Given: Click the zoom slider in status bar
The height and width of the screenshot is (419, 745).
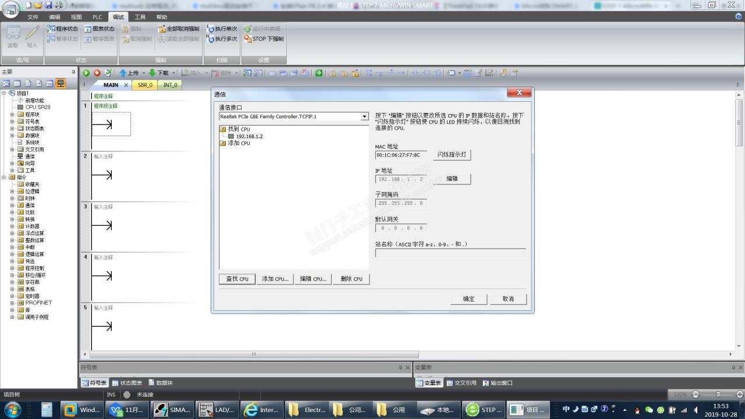Looking at the screenshot, I should 717,395.
